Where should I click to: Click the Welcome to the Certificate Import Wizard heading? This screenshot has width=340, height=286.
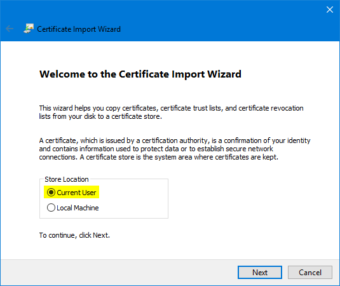tap(140, 74)
